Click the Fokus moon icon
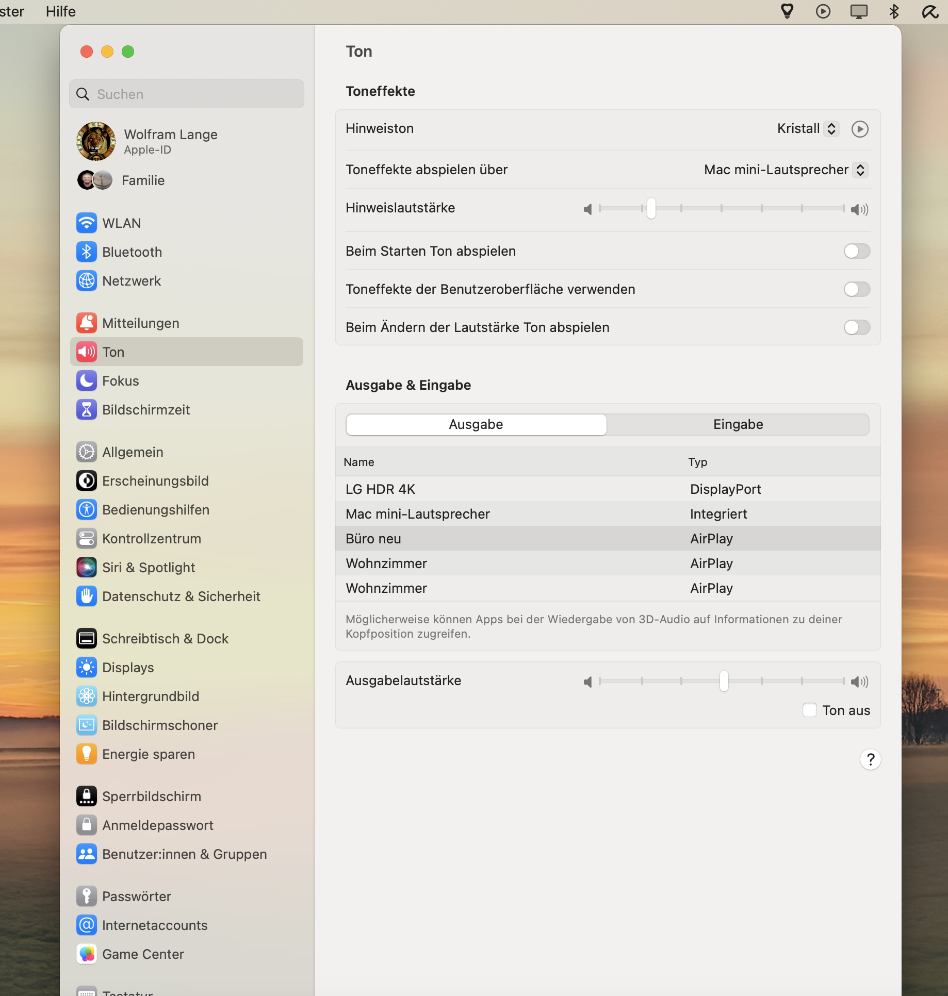 [87, 380]
